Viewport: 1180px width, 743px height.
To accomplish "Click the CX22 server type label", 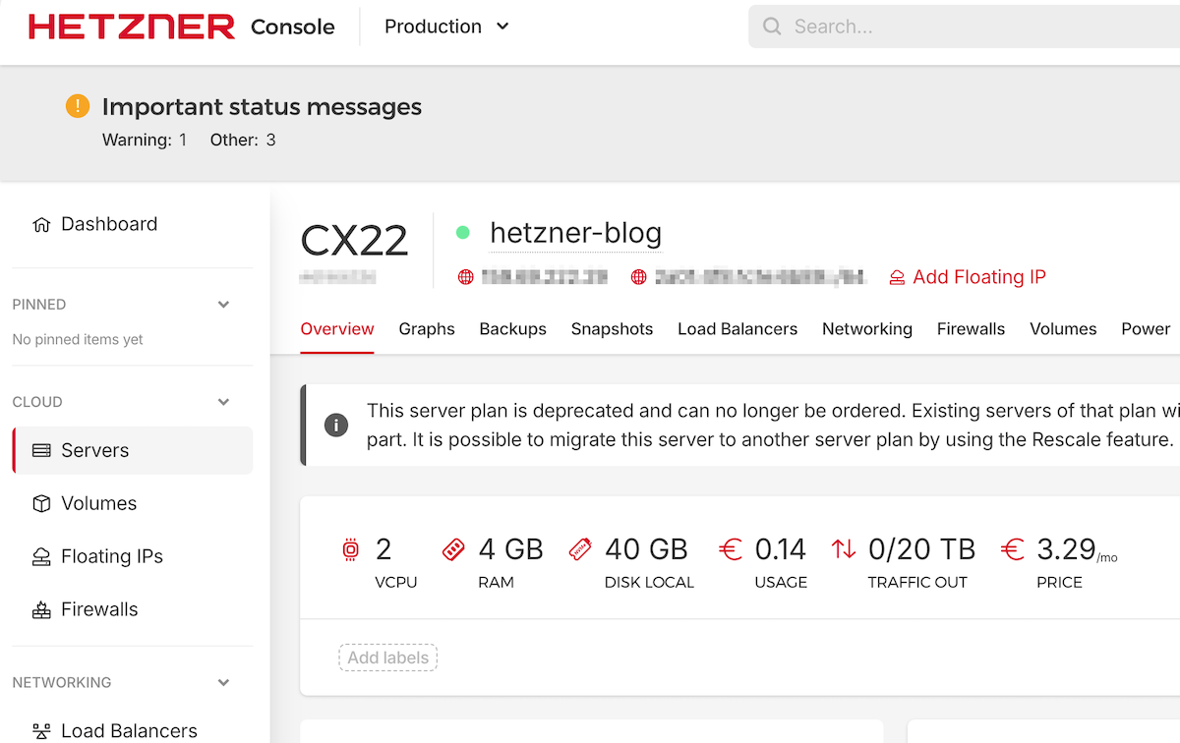I will coord(354,241).
